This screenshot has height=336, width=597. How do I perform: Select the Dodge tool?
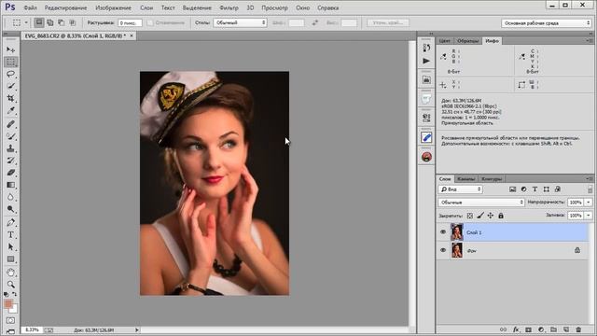(10, 209)
